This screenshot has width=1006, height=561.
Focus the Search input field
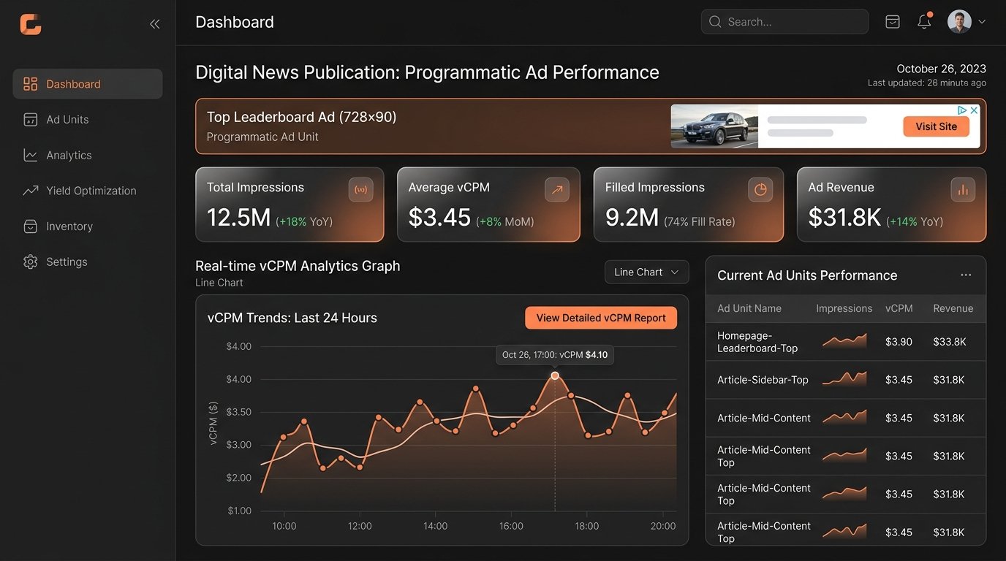(x=784, y=22)
